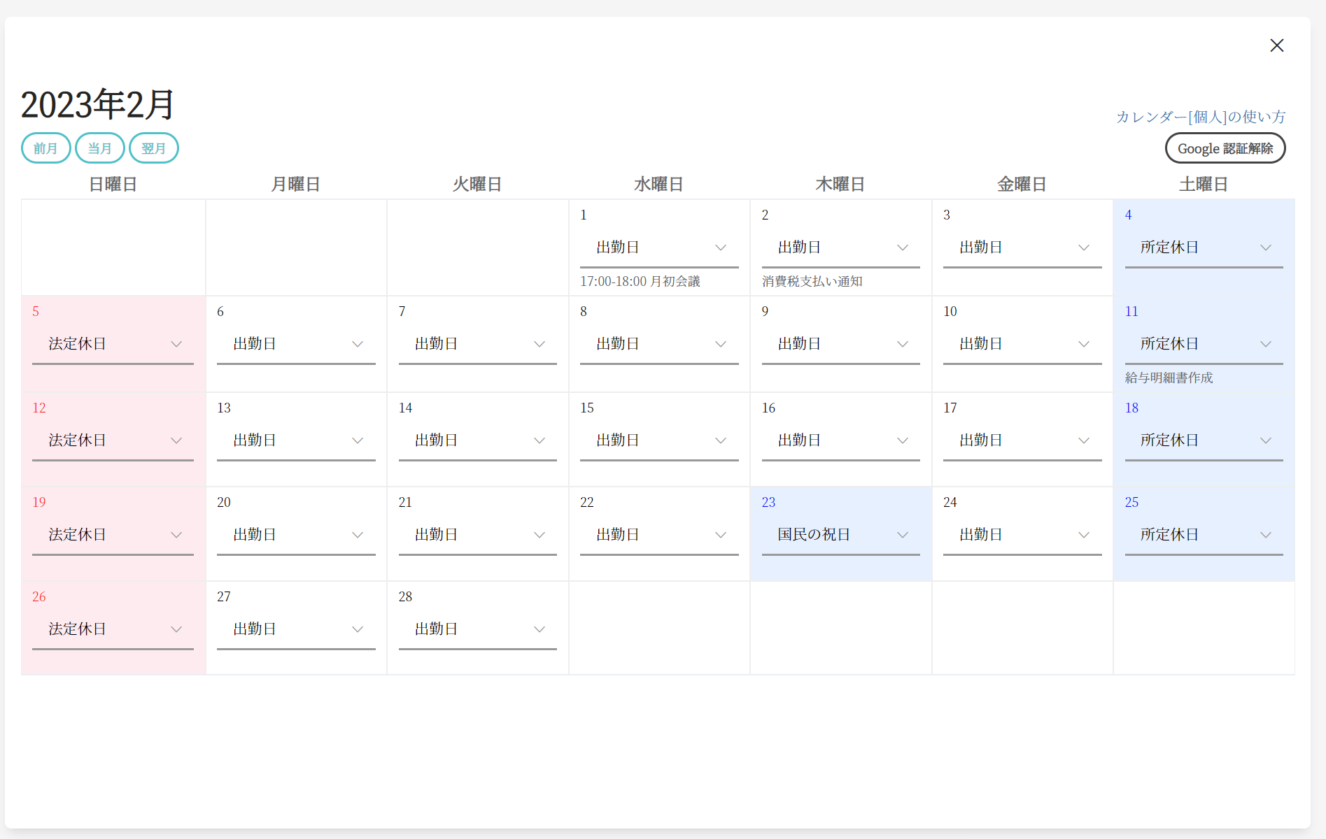Select the 消費税支払い通知 event on February 2
Screen dimensions: 1326x839
click(x=812, y=281)
